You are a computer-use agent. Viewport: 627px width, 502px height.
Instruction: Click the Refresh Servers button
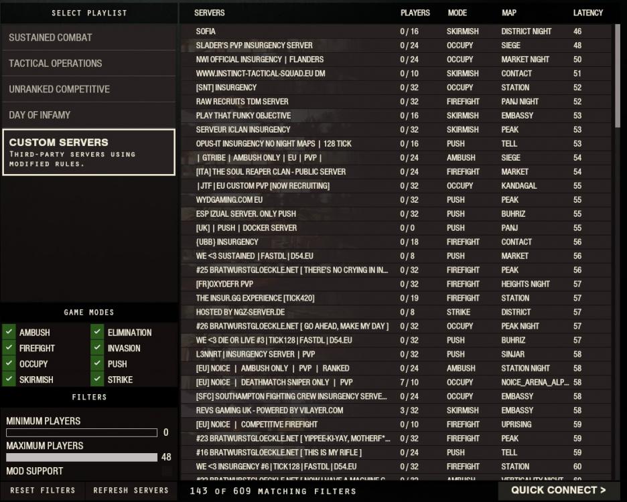point(131,491)
